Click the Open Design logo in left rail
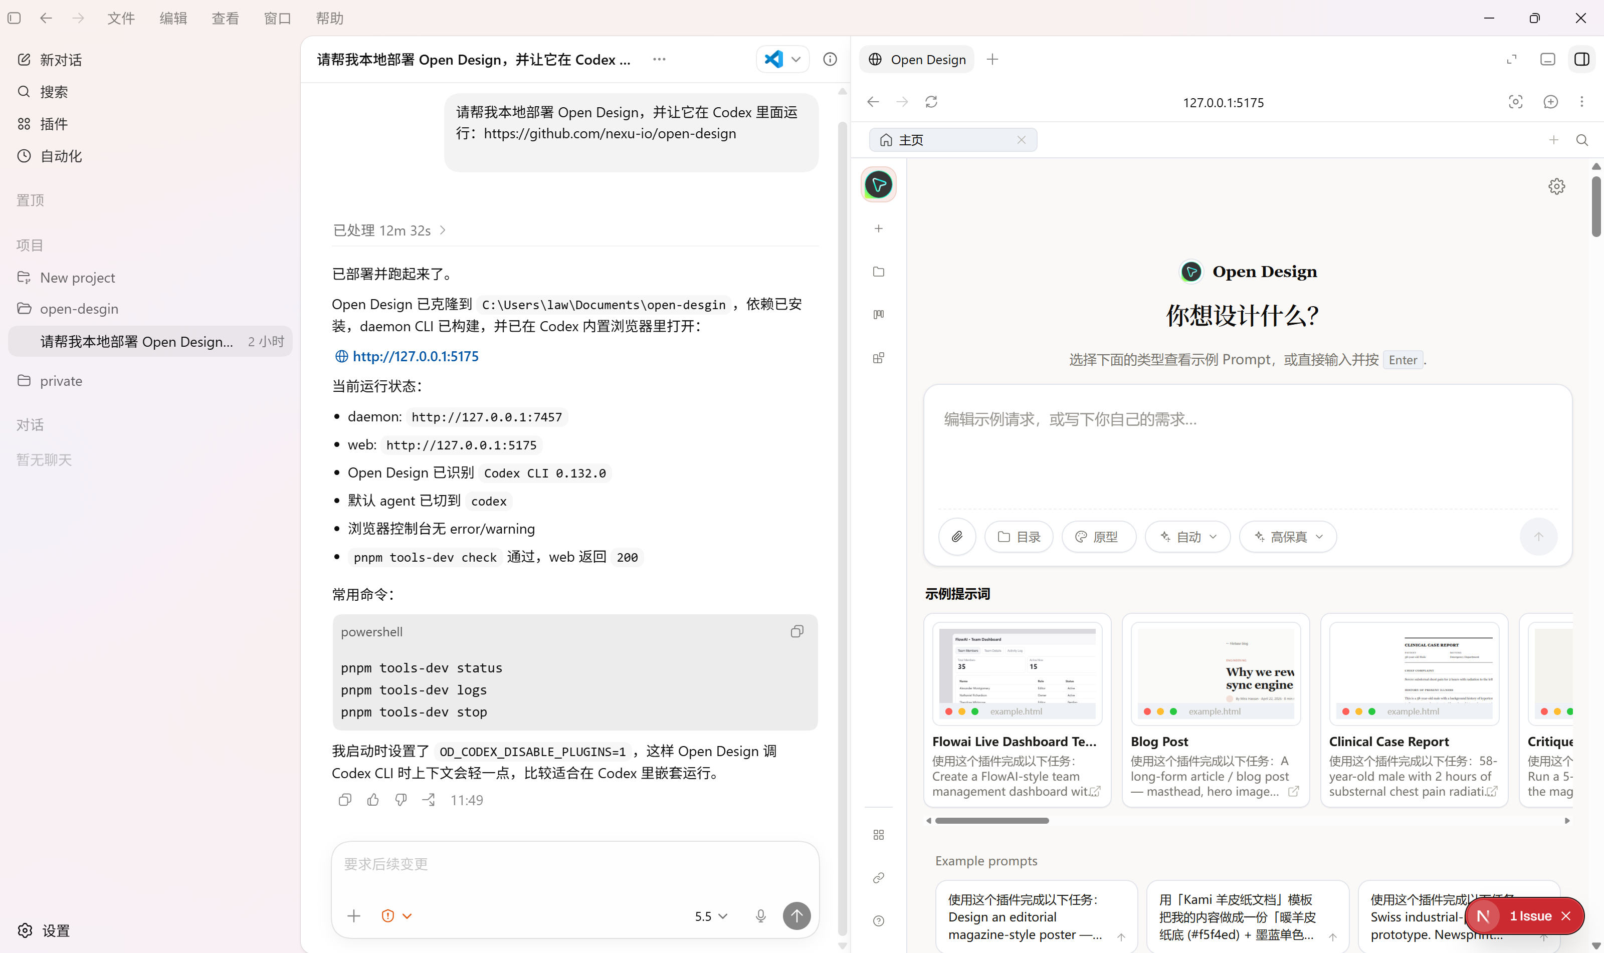This screenshot has height=953, width=1604. pyautogui.click(x=879, y=185)
